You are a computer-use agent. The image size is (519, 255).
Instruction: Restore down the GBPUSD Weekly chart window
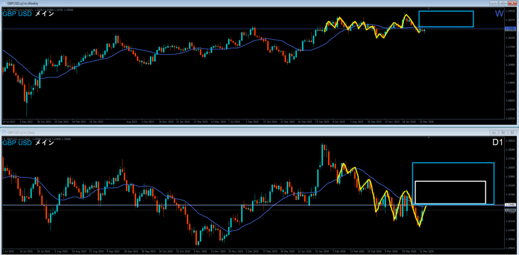(503, 3)
